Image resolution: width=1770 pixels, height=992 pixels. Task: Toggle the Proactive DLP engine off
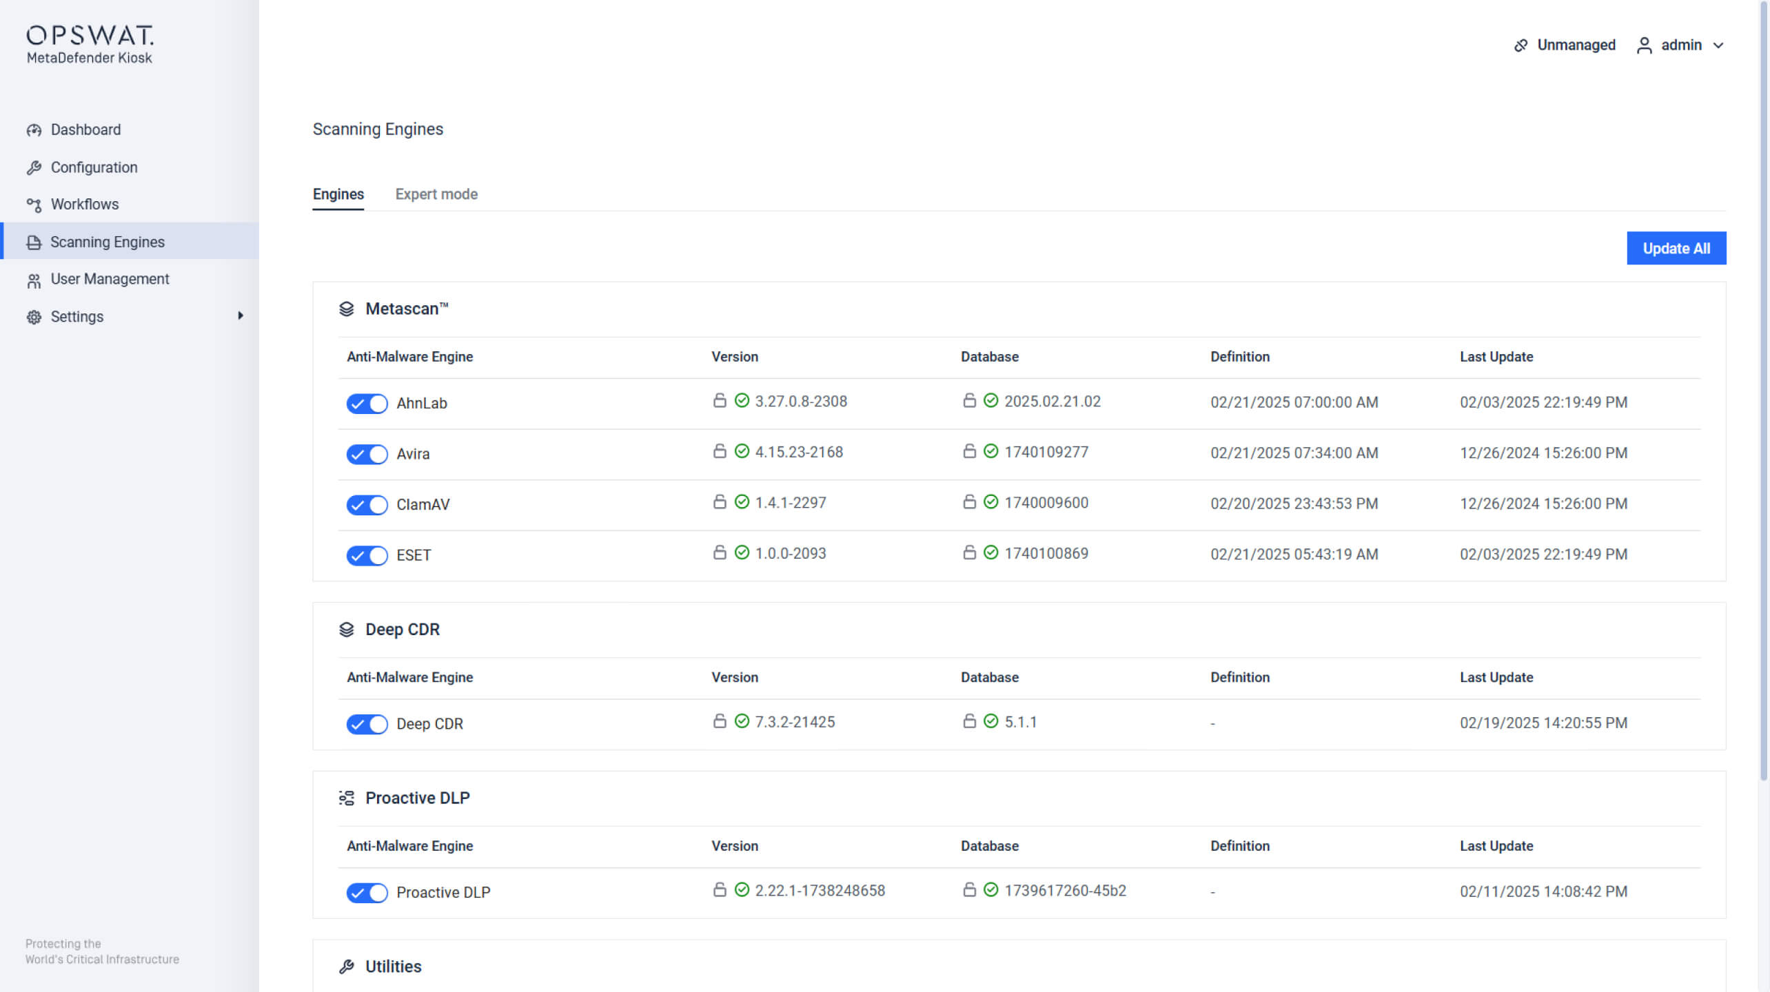click(367, 892)
